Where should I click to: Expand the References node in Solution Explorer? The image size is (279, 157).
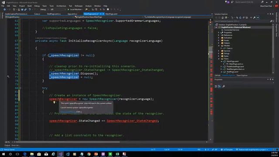tap(218, 35)
